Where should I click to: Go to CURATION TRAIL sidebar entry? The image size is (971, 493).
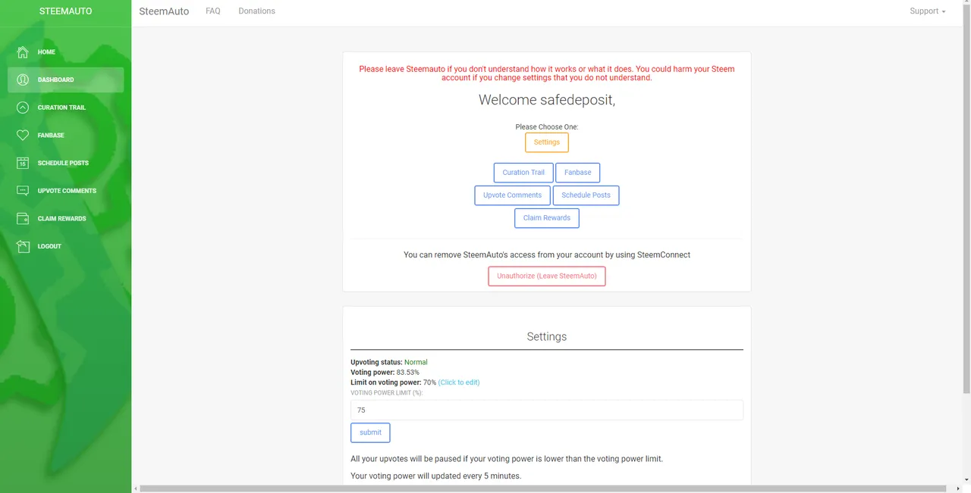pos(66,108)
